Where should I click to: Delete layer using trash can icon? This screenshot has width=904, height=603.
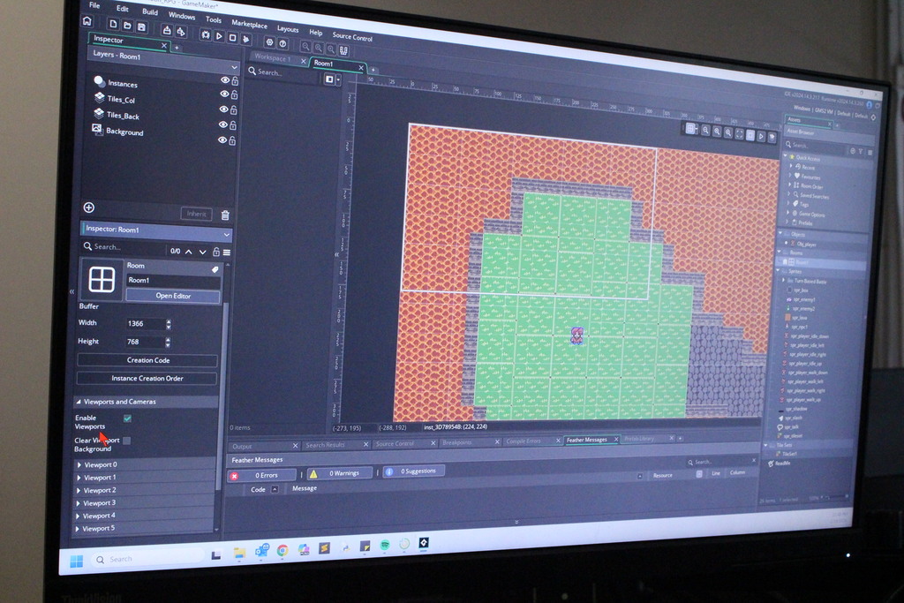(225, 215)
